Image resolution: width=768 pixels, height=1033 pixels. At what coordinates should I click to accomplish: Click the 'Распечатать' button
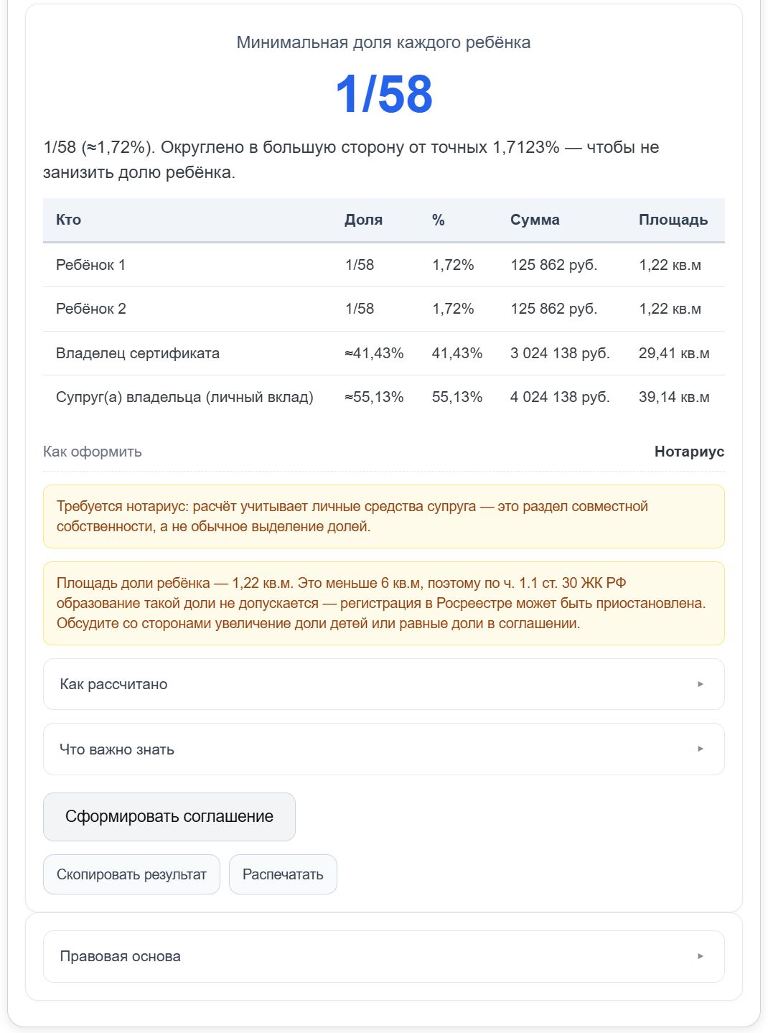tap(283, 874)
